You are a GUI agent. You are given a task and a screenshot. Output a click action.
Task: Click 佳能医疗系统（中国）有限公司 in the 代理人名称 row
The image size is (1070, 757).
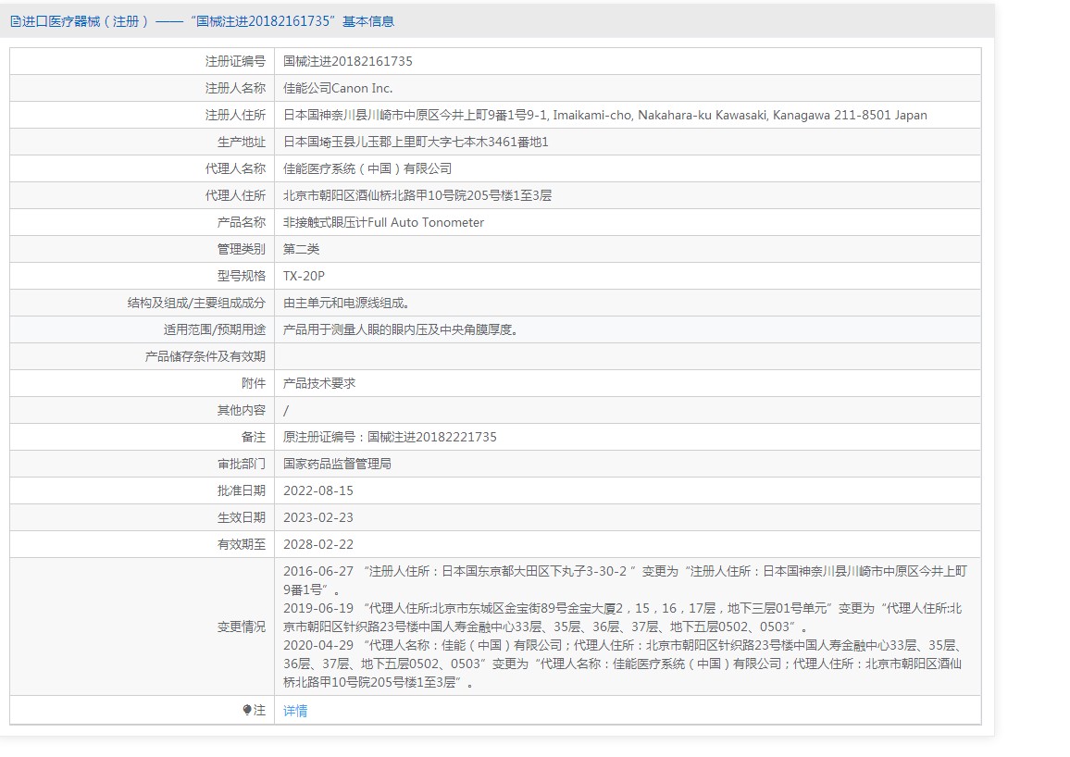367,168
